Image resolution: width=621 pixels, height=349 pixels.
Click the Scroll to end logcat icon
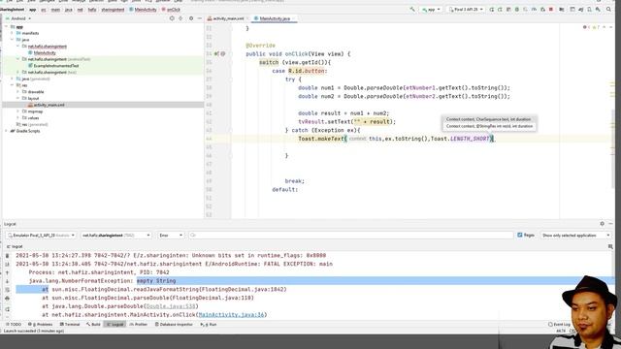(7, 264)
